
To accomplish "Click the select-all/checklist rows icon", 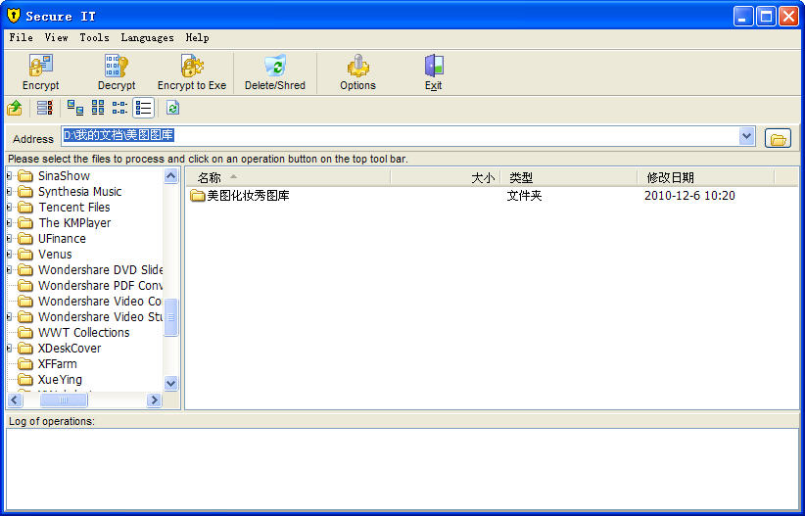I will [x=45, y=108].
